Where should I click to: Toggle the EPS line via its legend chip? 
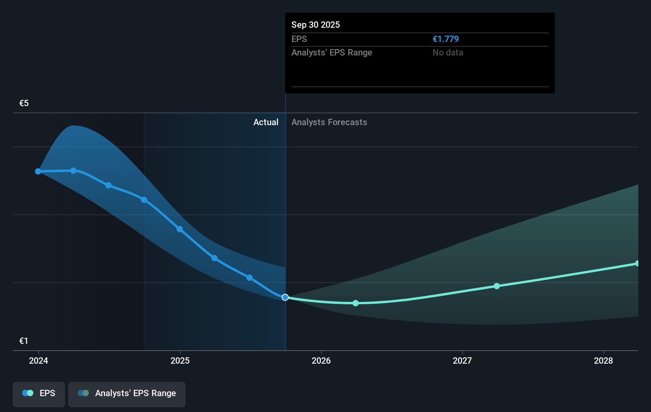click(38, 394)
